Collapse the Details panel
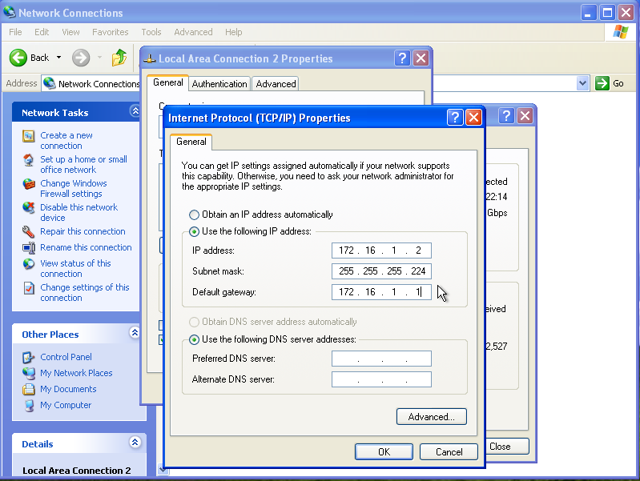This screenshot has height=481, width=640. 135,443
